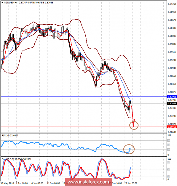Image resolution: width=177 pixels, height=186 pixels.
Task: Click the 0.71255 price scale label
Action: pos(172,4)
